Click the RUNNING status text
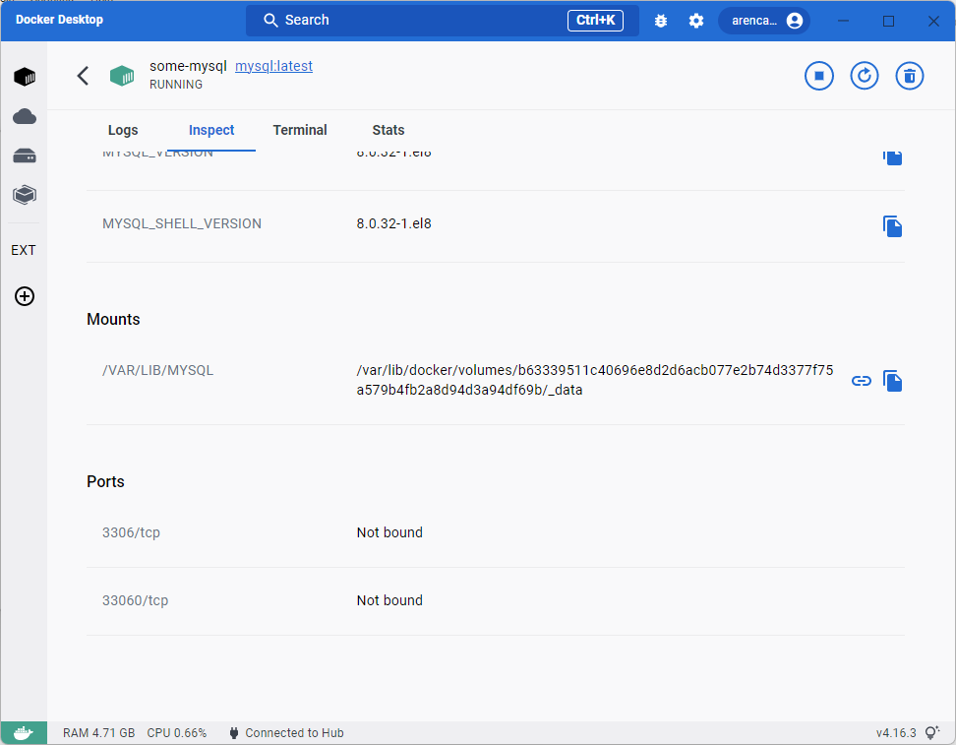Viewport: 956px width, 745px height. coord(176,85)
